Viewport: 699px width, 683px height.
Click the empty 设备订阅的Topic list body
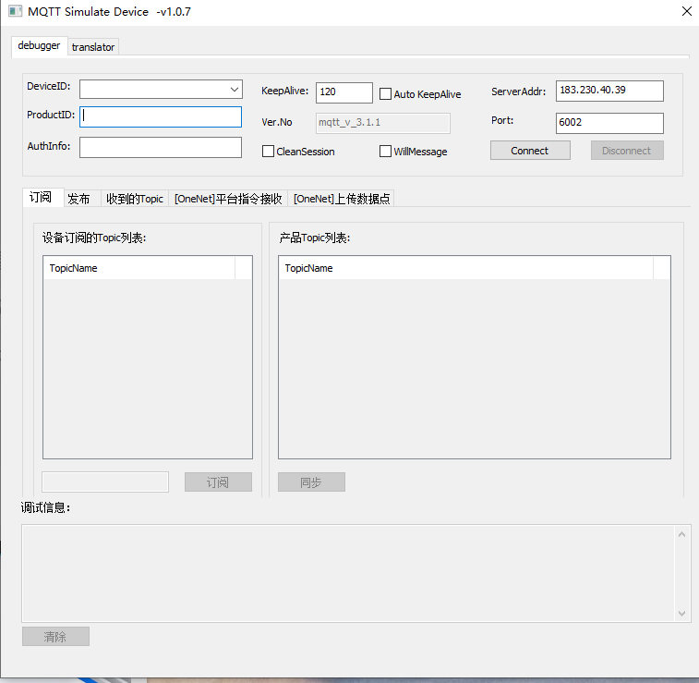pyautogui.click(x=148, y=368)
